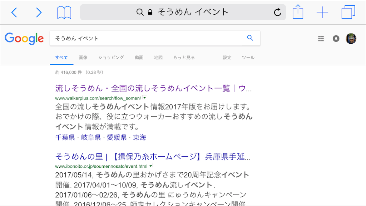
Task: Open ツール search tools
Action: coord(248,58)
